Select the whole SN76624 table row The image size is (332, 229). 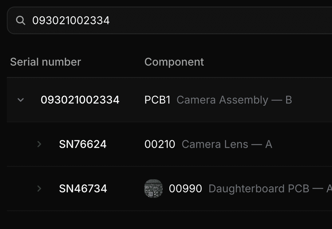click(x=301, y=144)
